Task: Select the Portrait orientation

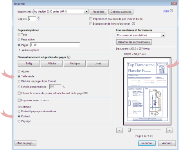Action: pos(19,116)
